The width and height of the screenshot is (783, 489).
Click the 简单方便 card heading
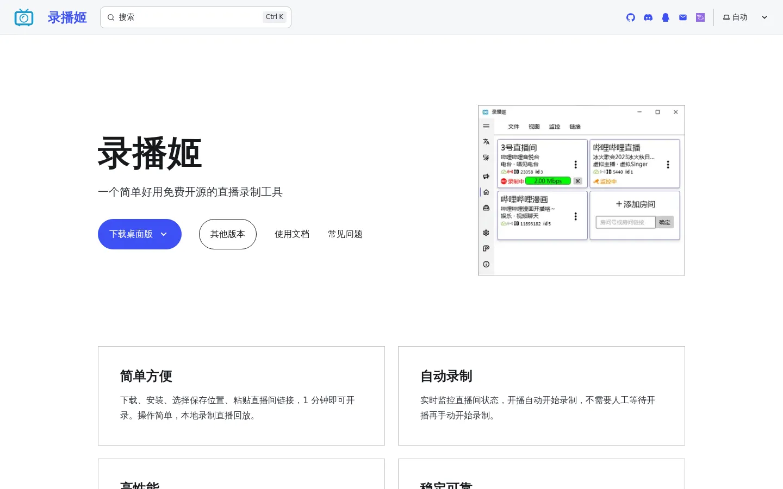[146, 376]
